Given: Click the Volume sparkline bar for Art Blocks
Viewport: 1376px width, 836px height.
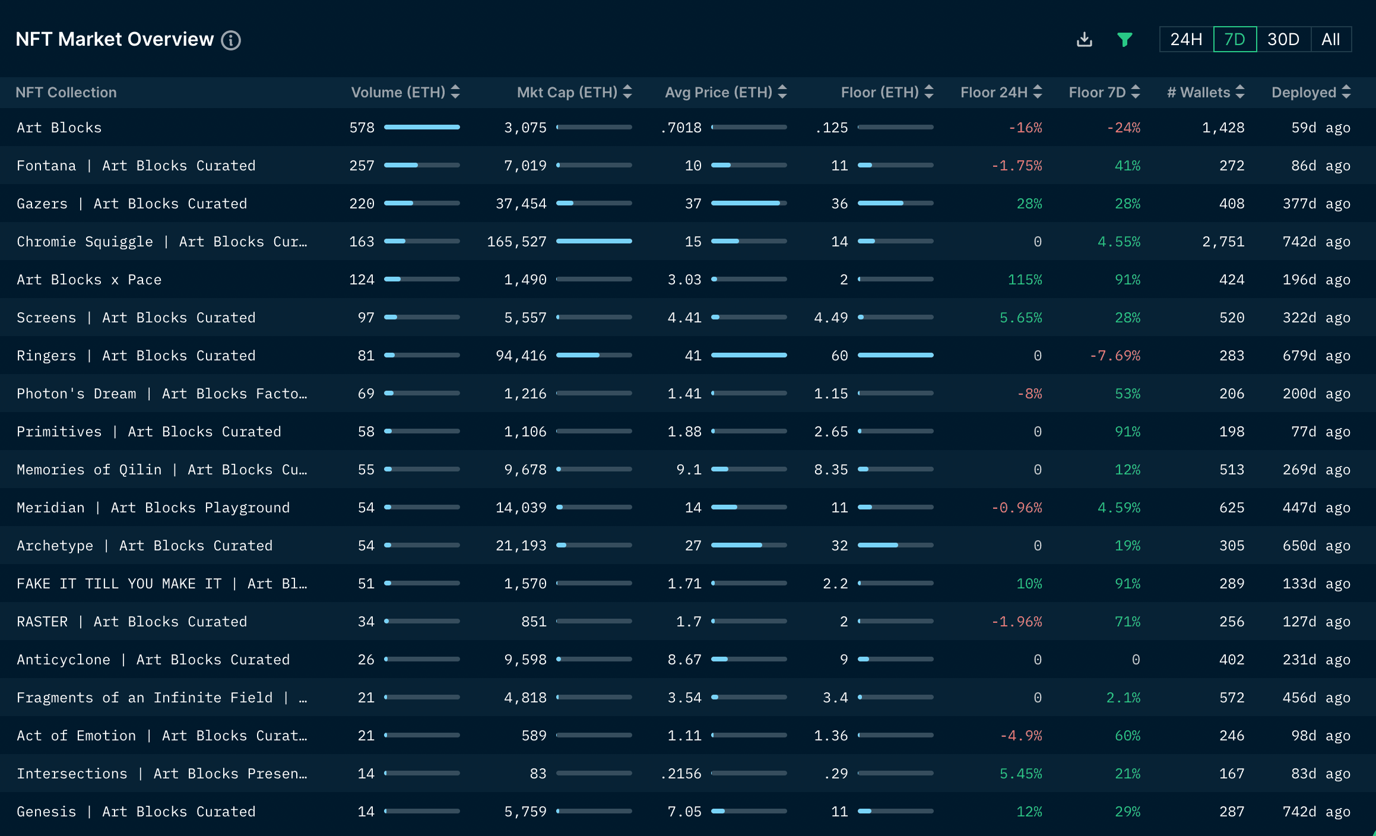Looking at the screenshot, I should [422, 127].
